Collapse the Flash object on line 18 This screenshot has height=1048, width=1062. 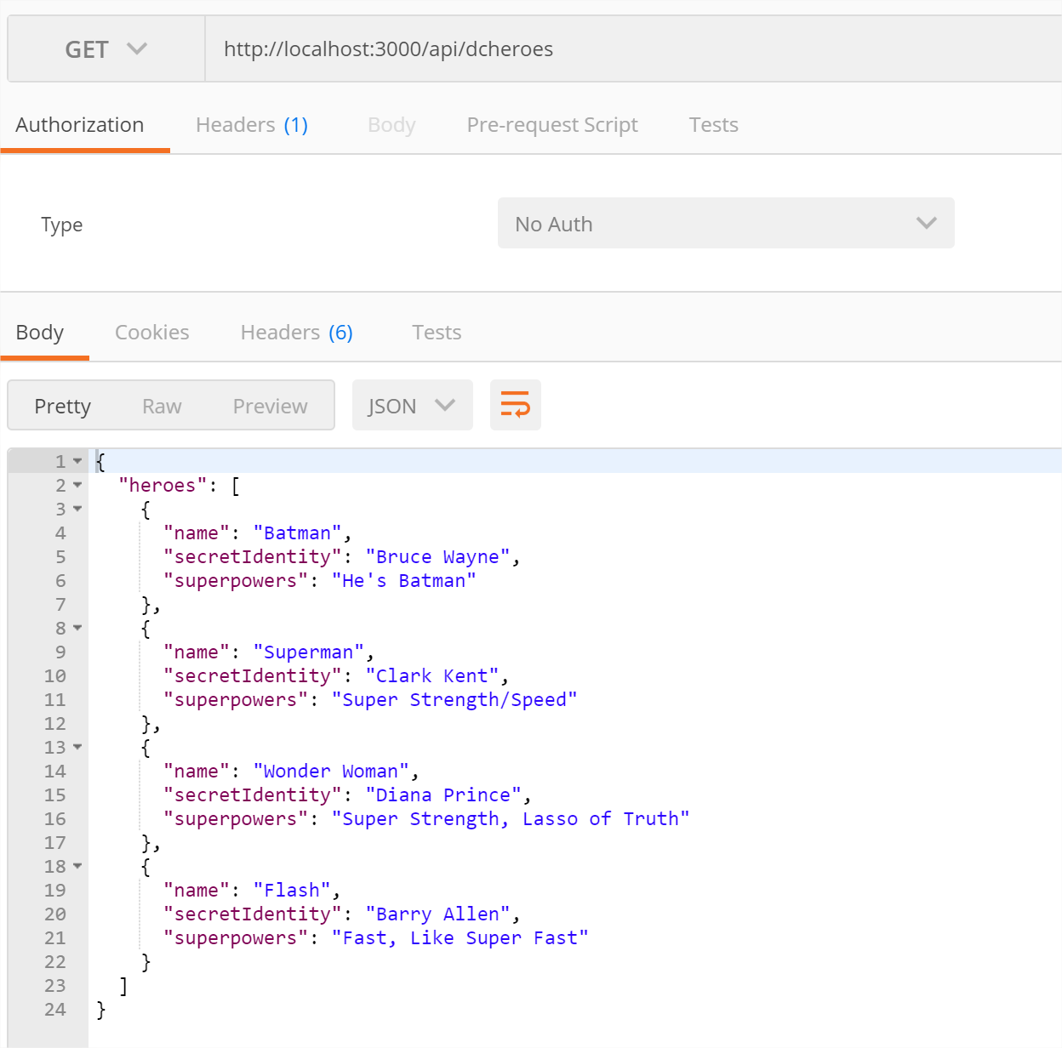(77, 866)
